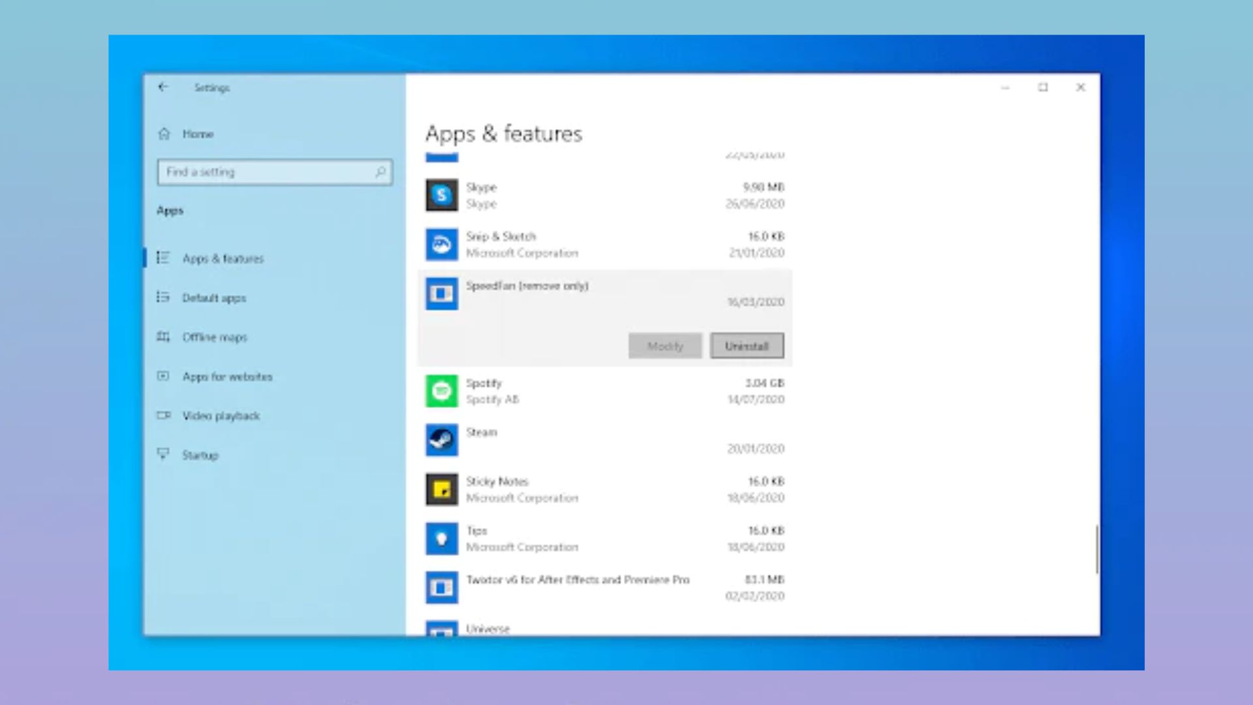Click Twixtor size 83.1 MB

pyautogui.click(x=764, y=580)
